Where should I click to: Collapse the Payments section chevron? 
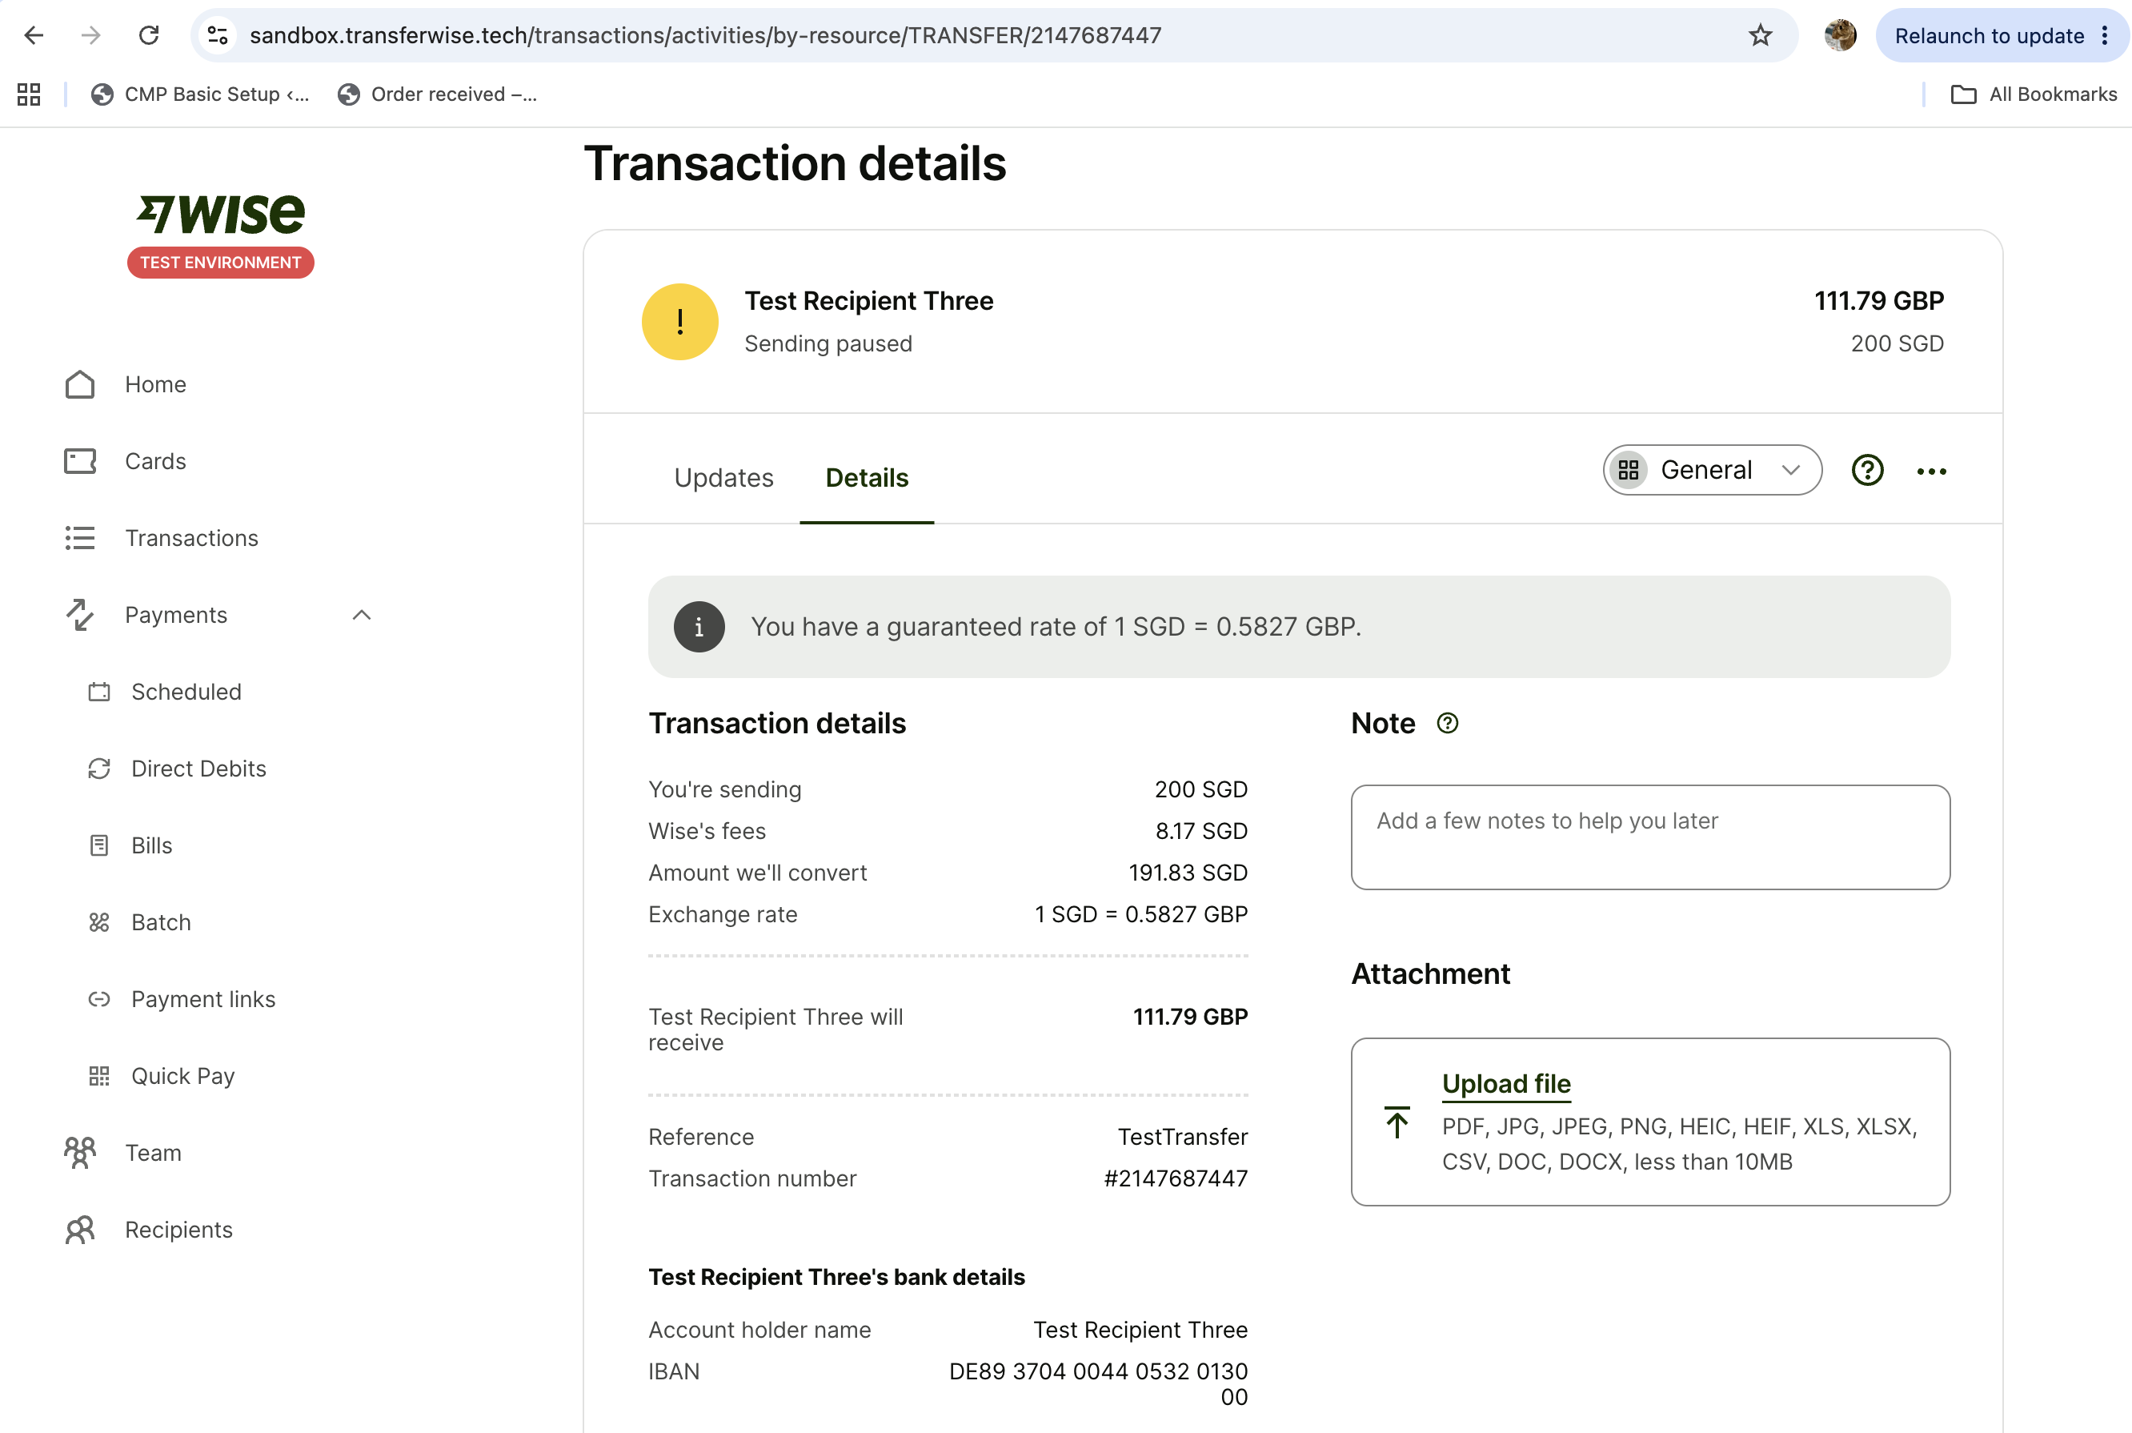(x=362, y=615)
